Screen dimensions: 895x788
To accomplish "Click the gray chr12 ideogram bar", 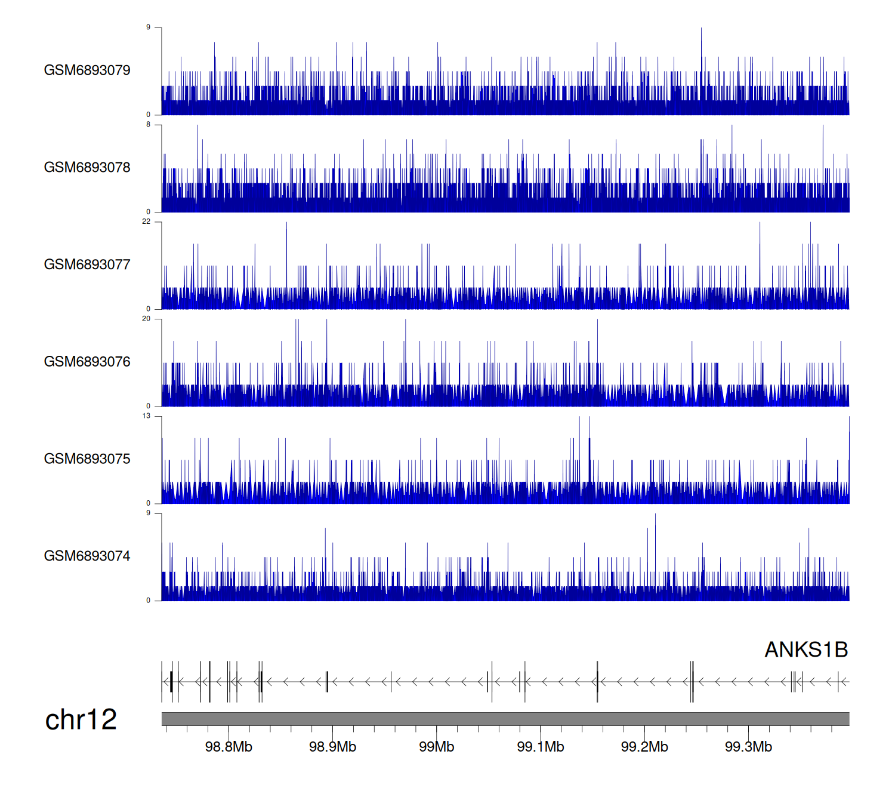I will pos(505,719).
